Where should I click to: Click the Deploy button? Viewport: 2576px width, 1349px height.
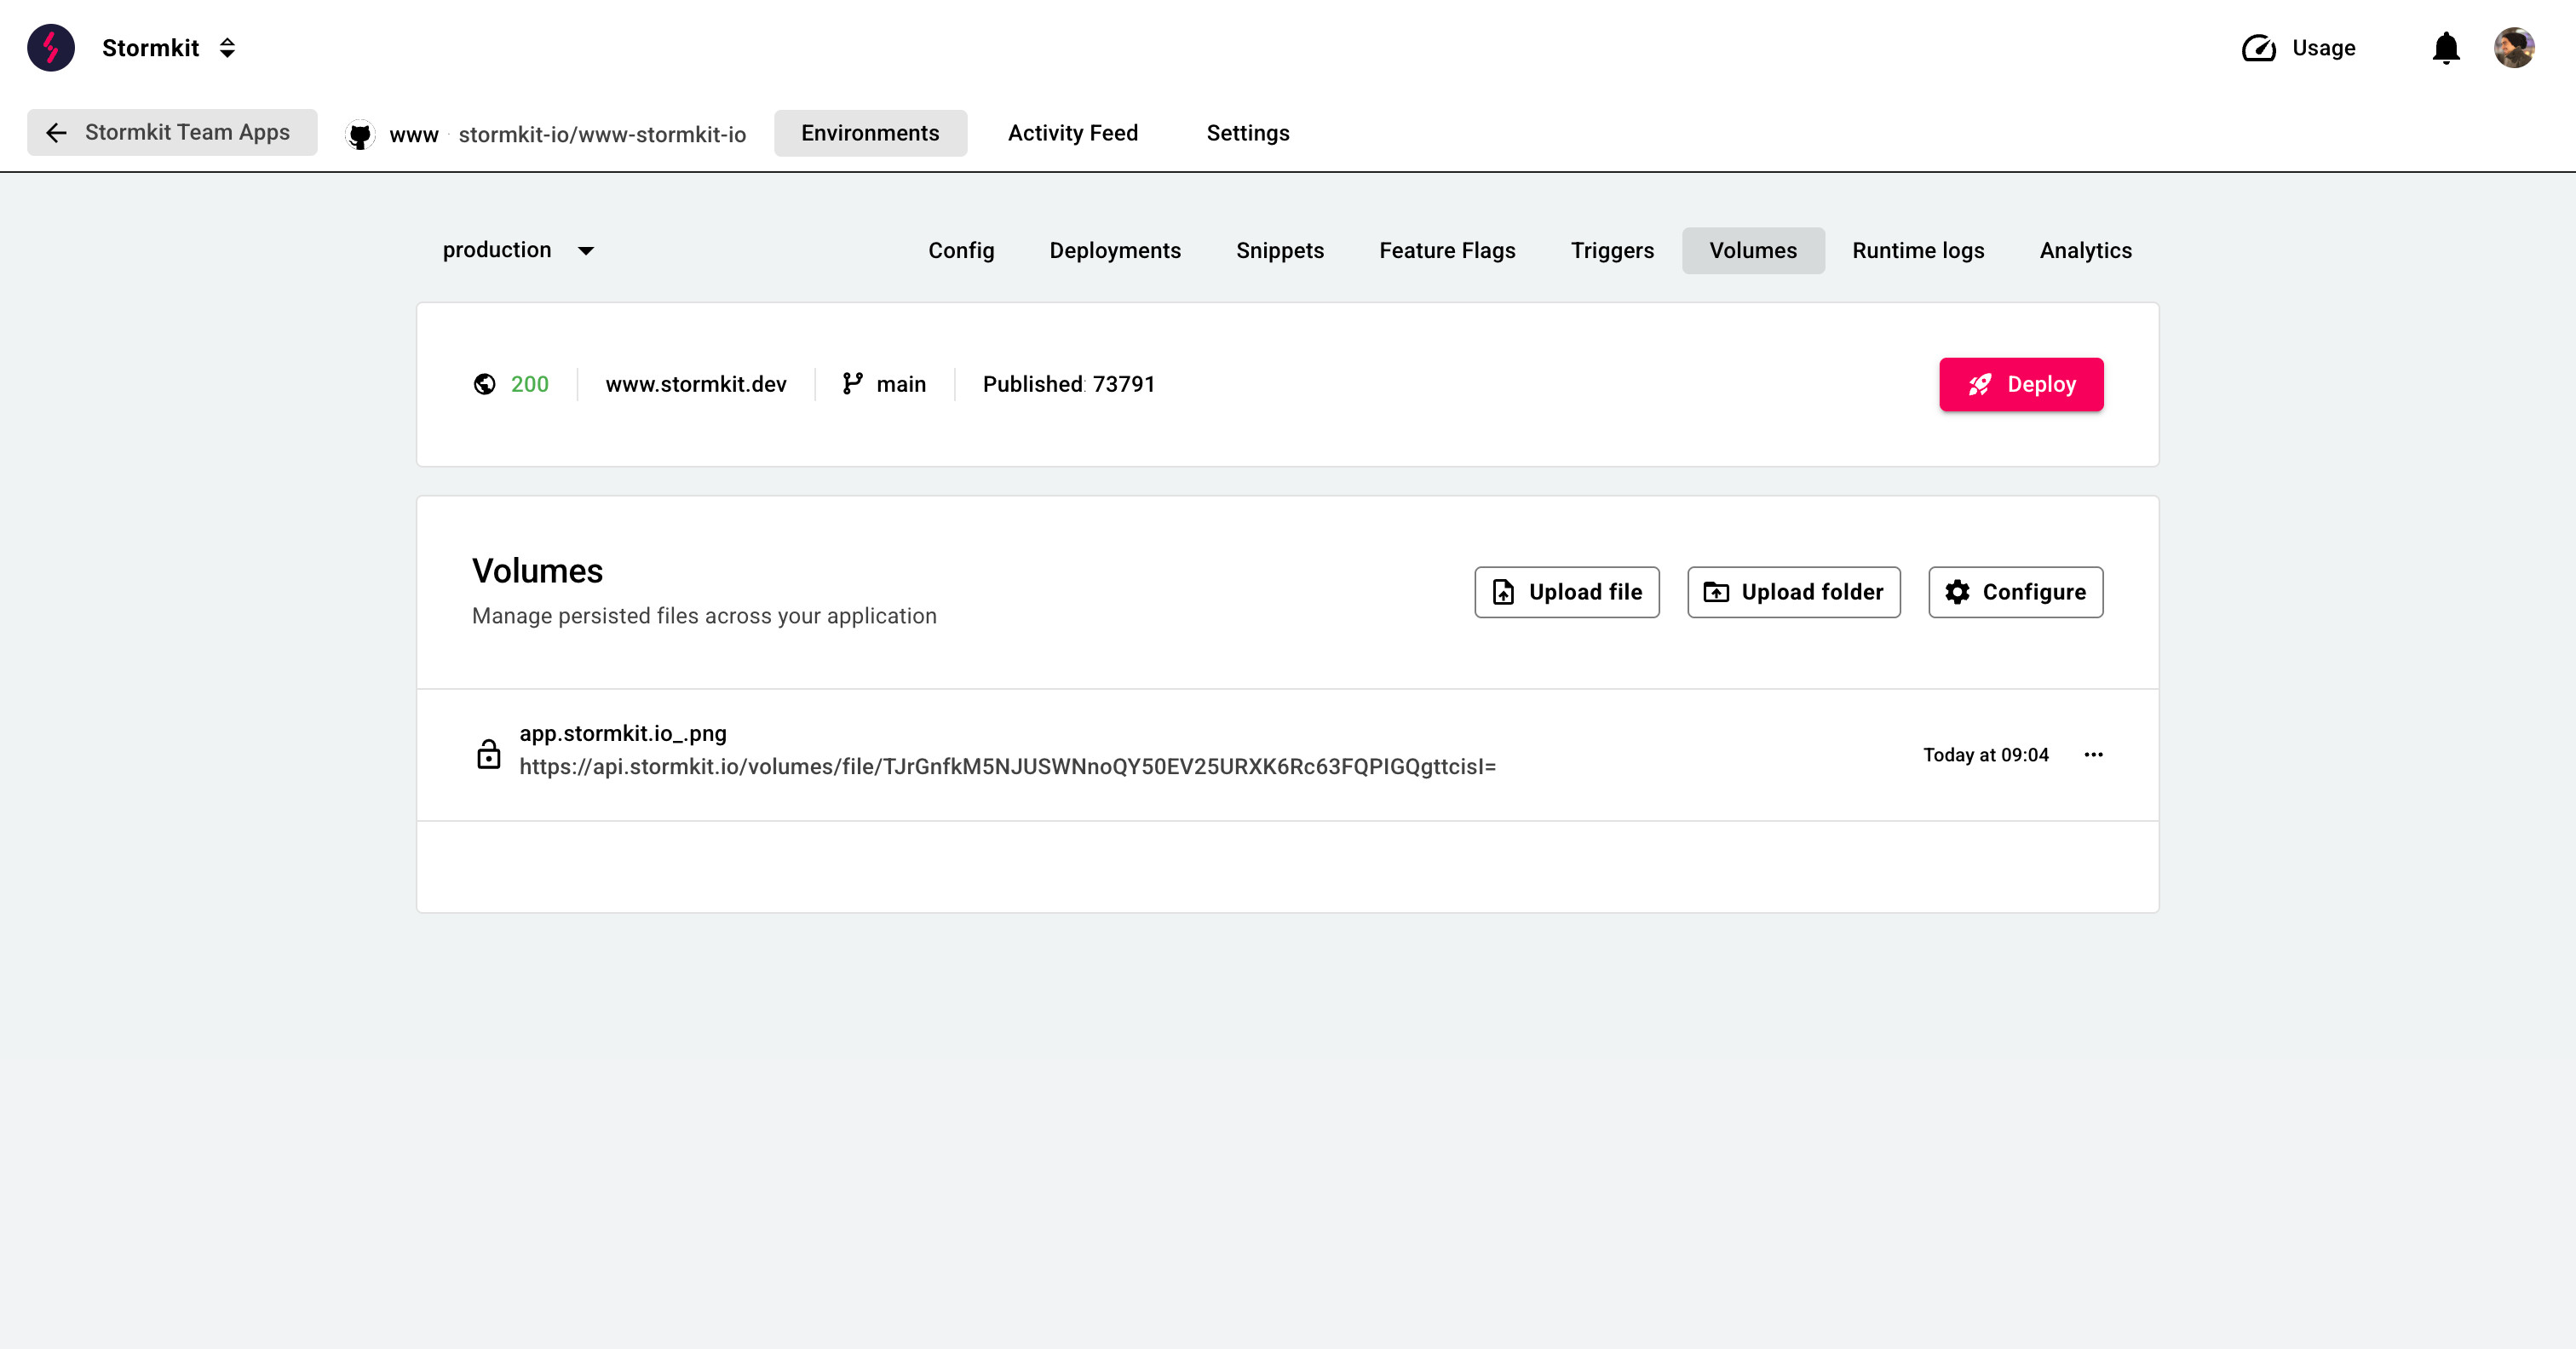click(x=2021, y=383)
